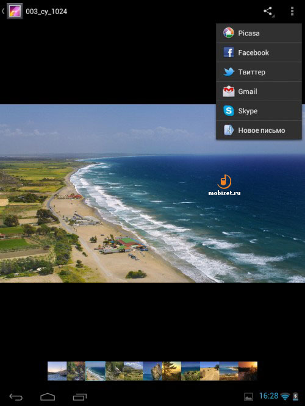Tap the Android Back navigation button
The width and height of the screenshot is (305, 406).
click(x=16, y=397)
